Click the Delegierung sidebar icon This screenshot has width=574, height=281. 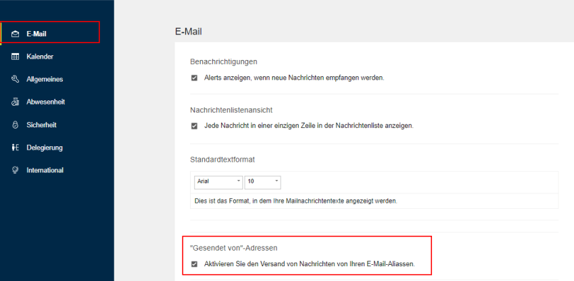15,148
